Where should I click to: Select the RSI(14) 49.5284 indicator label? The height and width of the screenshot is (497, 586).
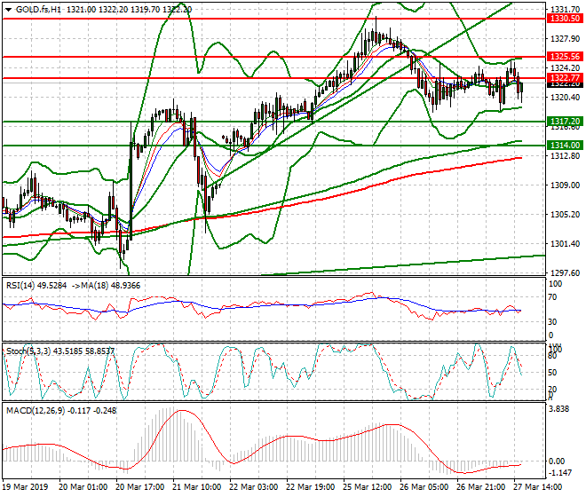pos(36,286)
